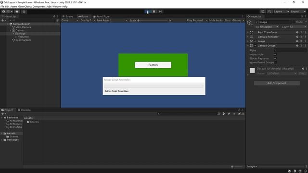Click the Default UI Material preview swatch
This screenshot has height=173, width=308.
[x=252, y=70]
